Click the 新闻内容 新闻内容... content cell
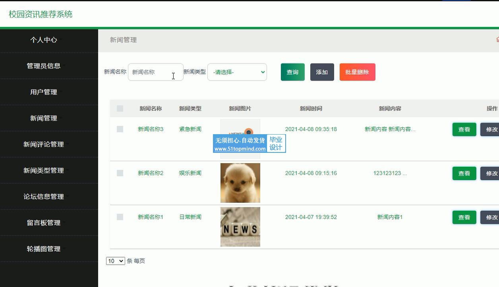The image size is (499, 287). point(390,129)
